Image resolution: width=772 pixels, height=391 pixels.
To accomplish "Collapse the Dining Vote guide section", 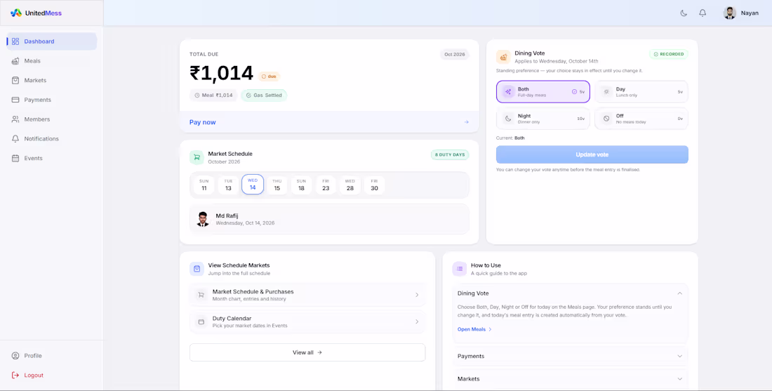I will pyautogui.click(x=570, y=293).
